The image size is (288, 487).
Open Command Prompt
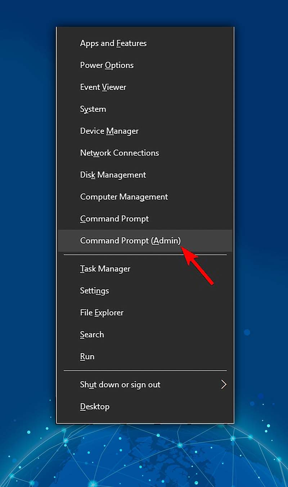click(114, 218)
